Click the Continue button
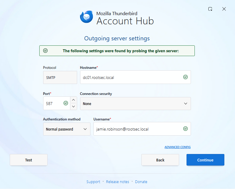 205,160
